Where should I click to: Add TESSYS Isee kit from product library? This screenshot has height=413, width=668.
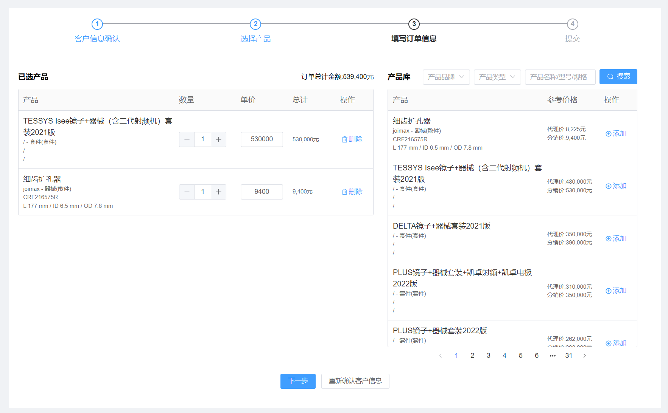(x=616, y=186)
